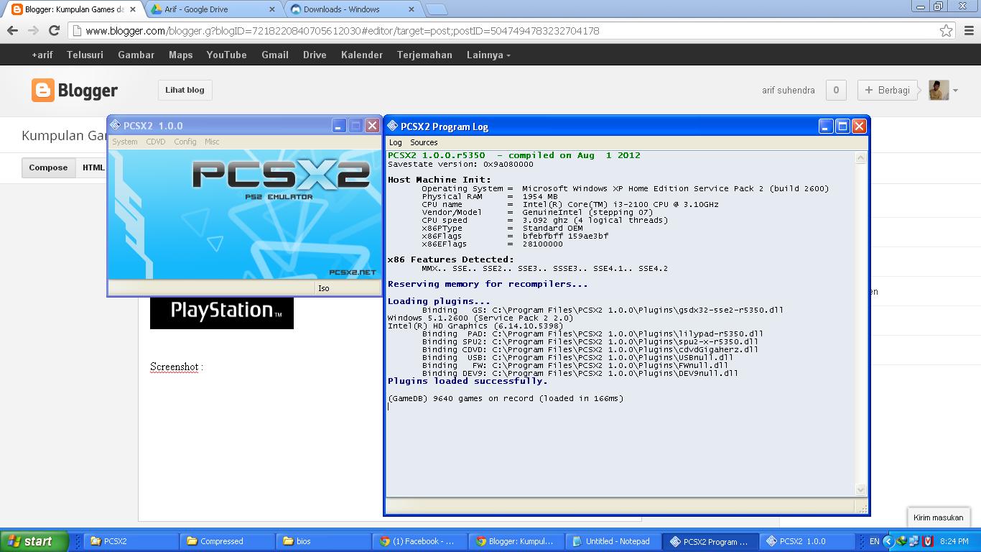This screenshot has height=552, width=981.
Task: Open the Compressed folder taskbar item
Action: 228,541
